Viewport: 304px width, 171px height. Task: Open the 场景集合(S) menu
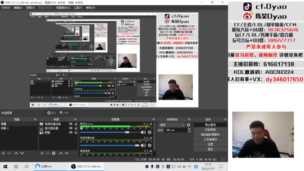coord(63,8)
